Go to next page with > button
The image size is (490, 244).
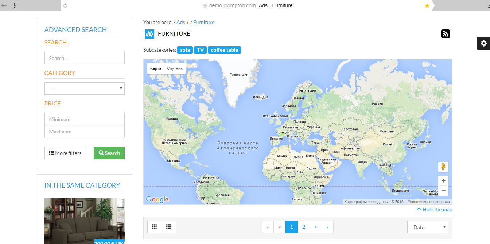316,227
